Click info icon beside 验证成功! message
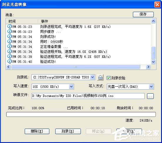This screenshot has height=143, width=162. (10, 62)
